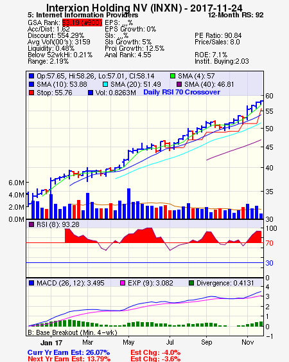The image size is (289, 362).
Task: Click the 'Discount: 554.29%' value
Action: [x=56, y=35]
